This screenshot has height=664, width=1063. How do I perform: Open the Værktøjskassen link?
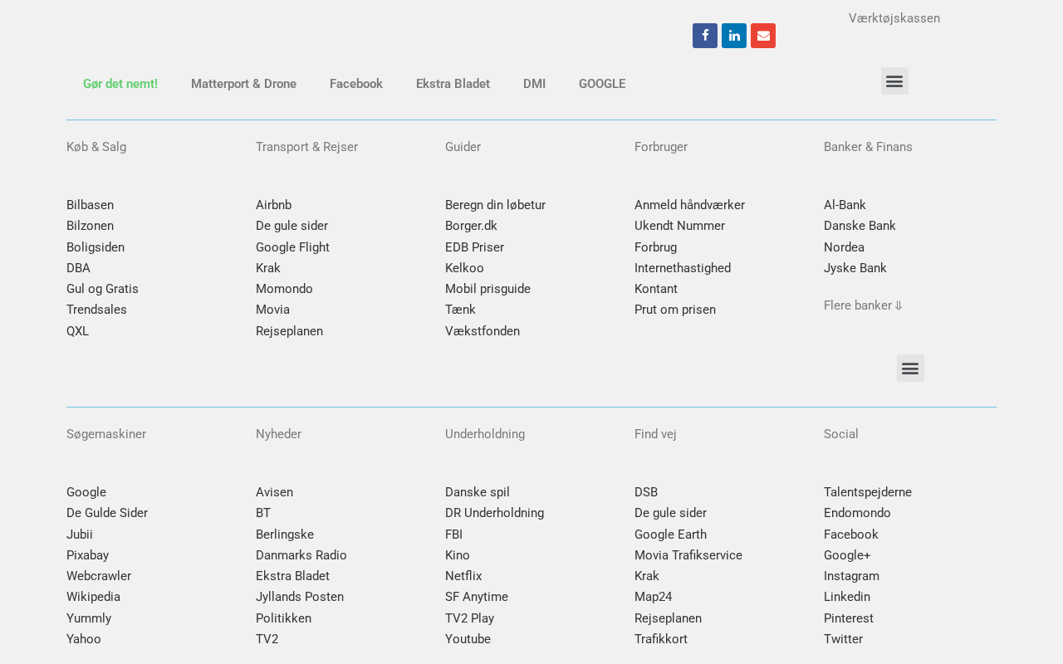pos(894,18)
